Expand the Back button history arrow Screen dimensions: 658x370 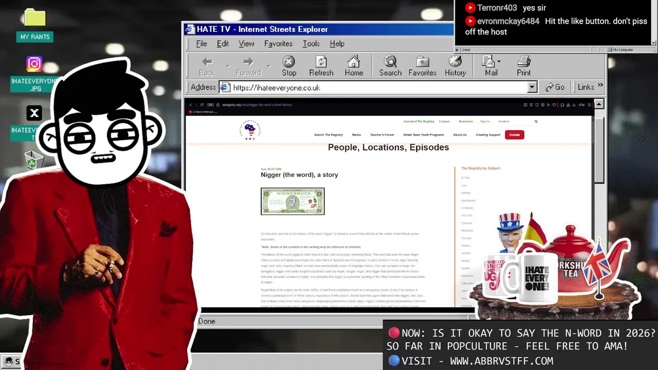[227, 66]
